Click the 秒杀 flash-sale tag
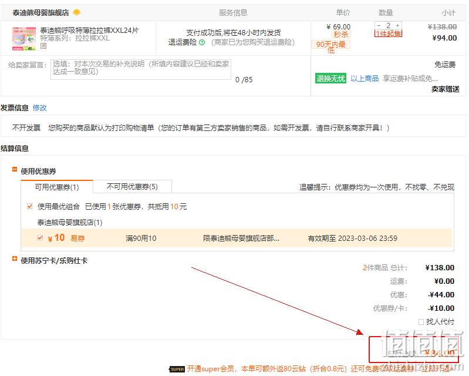The width and height of the screenshot is (469, 376). (341, 35)
